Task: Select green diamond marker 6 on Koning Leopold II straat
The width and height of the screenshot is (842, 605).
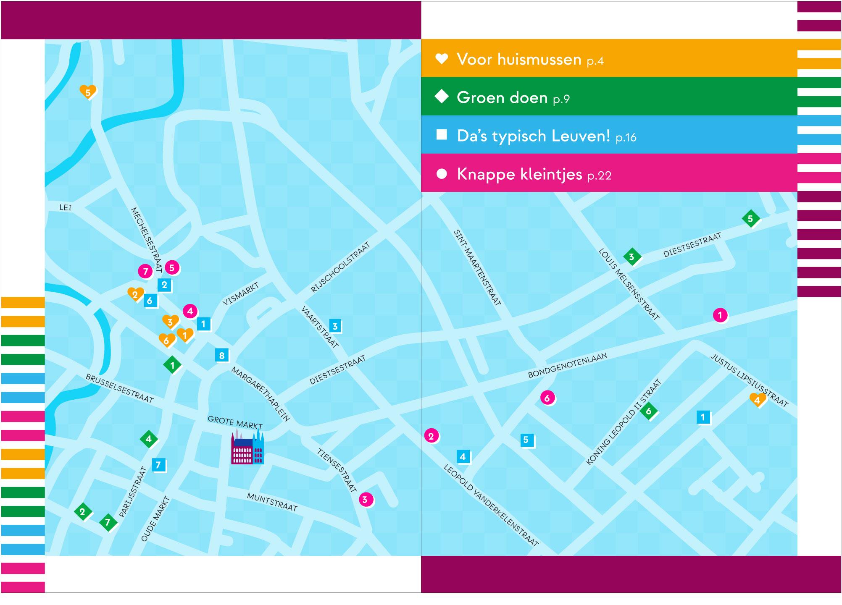Action: (648, 411)
